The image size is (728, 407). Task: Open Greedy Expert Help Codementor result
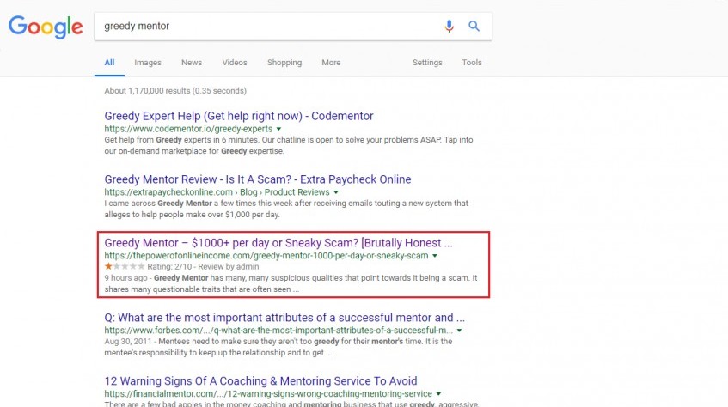coord(239,116)
